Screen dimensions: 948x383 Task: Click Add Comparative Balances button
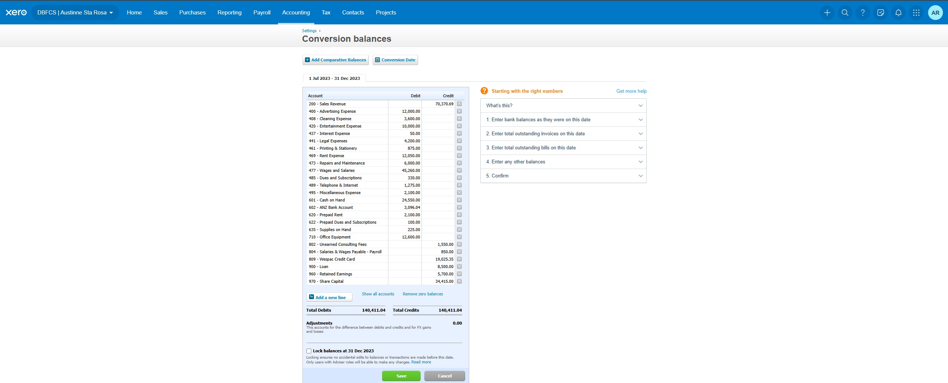click(335, 60)
